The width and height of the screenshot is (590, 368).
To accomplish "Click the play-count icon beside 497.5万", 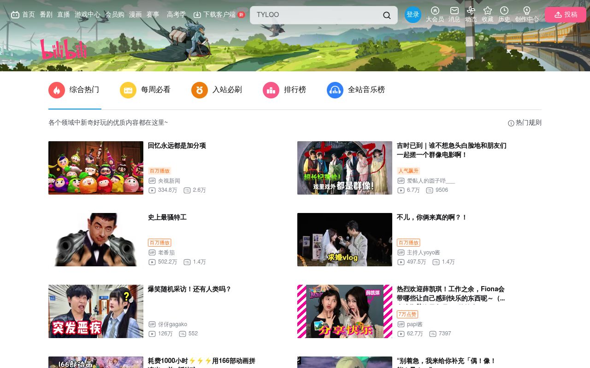I will coord(401,262).
